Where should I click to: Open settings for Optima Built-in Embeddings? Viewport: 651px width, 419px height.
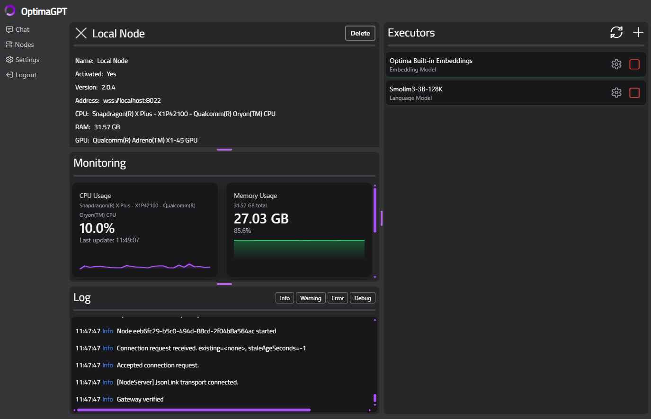click(x=616, y=64)
